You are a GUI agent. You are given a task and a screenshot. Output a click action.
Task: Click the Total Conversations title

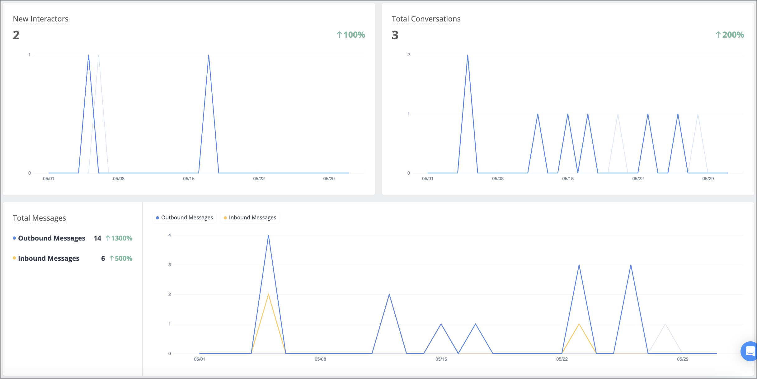pyautogui.click(x=426, y=19)
